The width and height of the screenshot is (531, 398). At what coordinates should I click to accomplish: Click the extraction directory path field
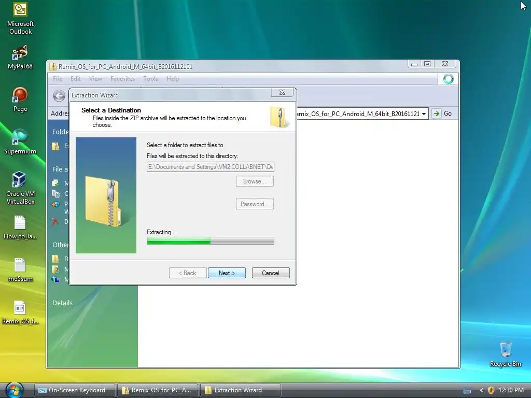211,166
